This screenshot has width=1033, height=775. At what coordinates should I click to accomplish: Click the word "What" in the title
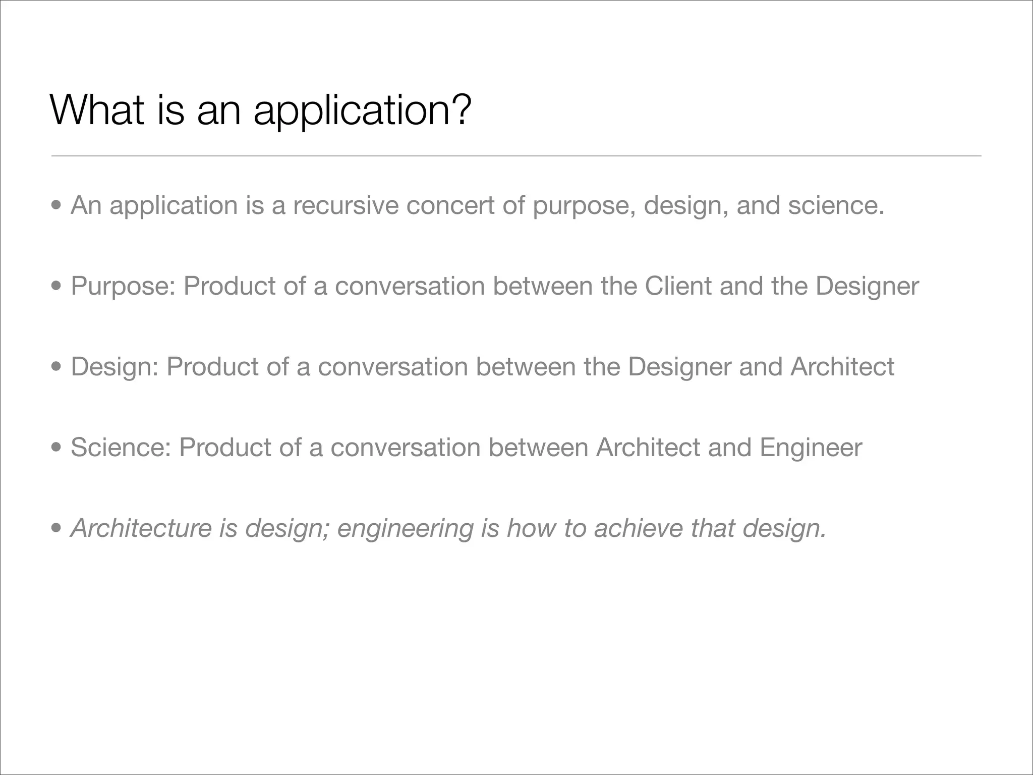[x=98, y=109]
